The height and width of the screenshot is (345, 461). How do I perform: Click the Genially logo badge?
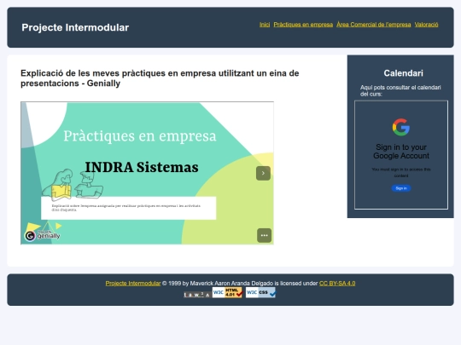coord(43,235)
